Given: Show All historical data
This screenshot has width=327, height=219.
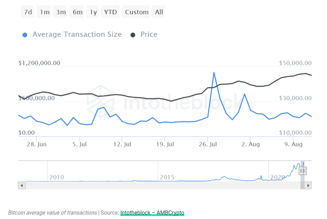Looking at the screenshot, I should point(158,12).
